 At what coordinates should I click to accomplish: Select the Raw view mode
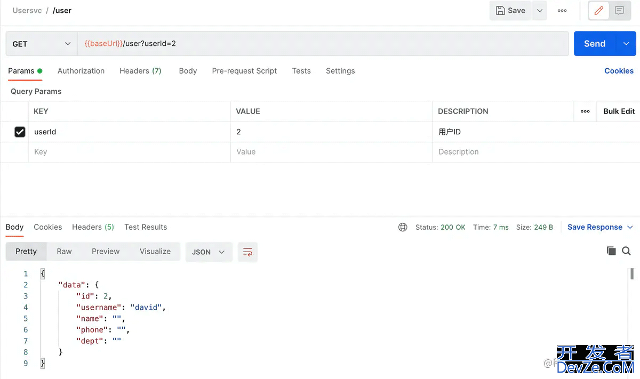click(64, 252)
